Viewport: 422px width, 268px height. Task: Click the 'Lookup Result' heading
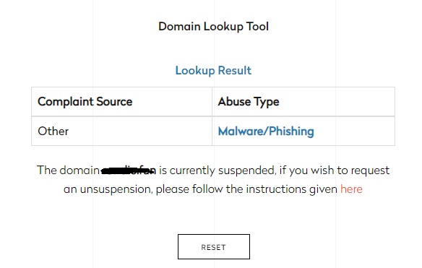[213, 71]
